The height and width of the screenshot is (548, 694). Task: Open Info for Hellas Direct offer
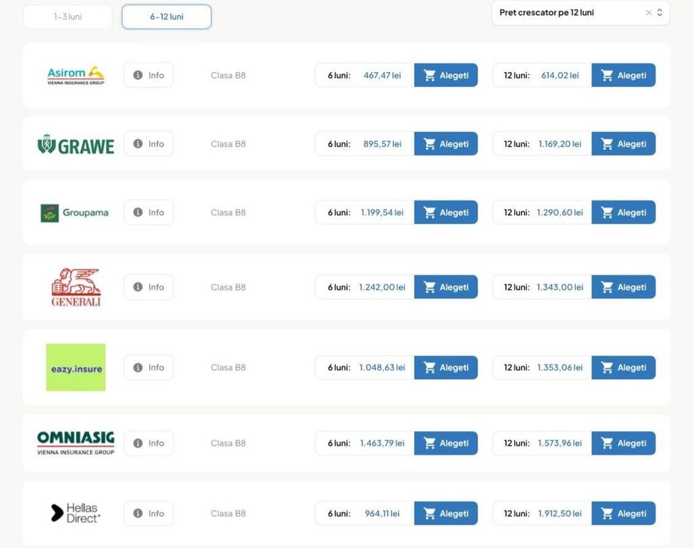148,513
